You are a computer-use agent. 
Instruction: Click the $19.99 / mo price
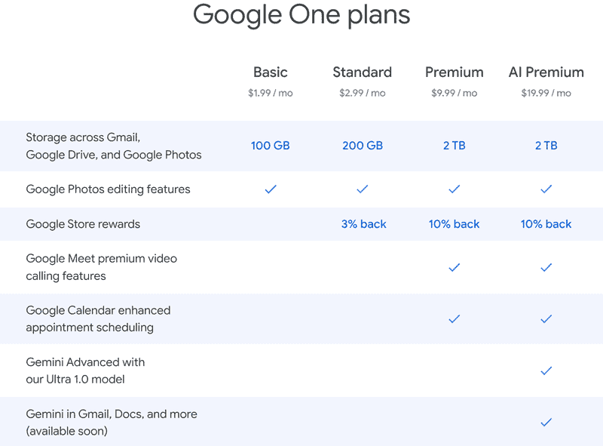pyautogui.click(x=546, y=94)
